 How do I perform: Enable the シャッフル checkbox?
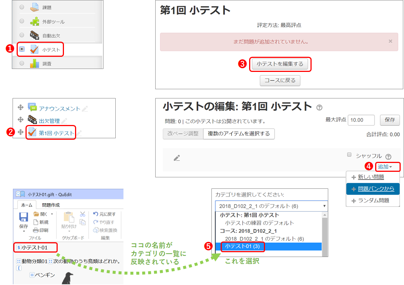coord(349,155)
